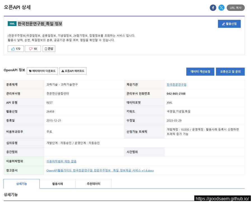Share the page on X (Twitter)
The width and height of the screenshot is (252, 203).
221,8
